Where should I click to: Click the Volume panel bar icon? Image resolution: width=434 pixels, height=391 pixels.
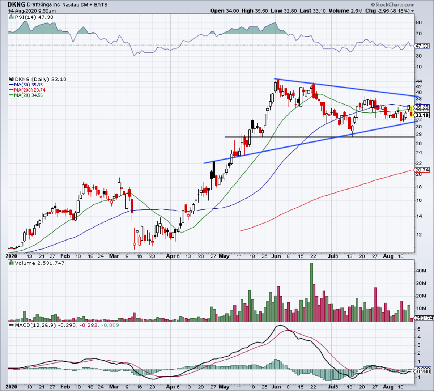(11, 263)
